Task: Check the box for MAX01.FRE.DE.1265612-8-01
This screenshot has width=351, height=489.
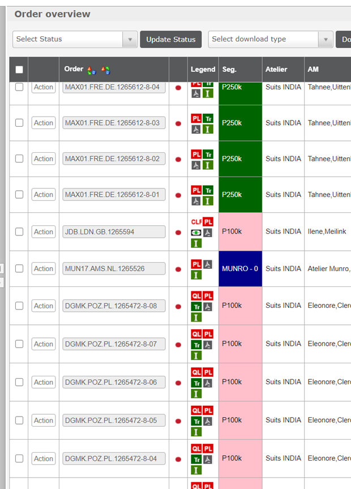Action: point(19,195)
